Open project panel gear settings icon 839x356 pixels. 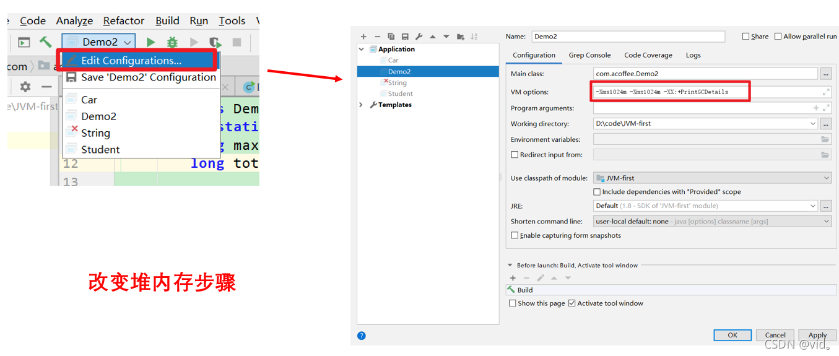[x=25, y=87]
